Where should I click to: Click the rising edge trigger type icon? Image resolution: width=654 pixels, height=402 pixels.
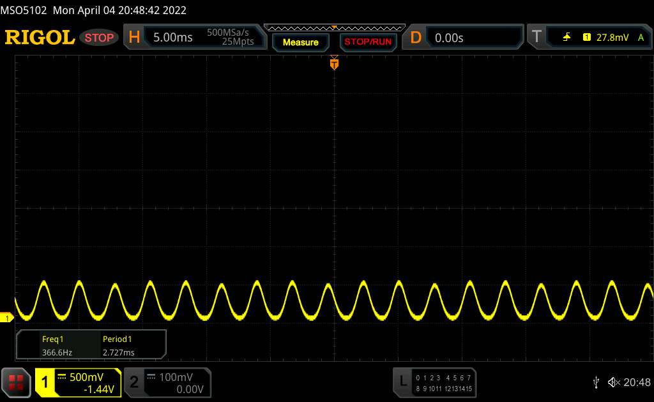(567, 38)
